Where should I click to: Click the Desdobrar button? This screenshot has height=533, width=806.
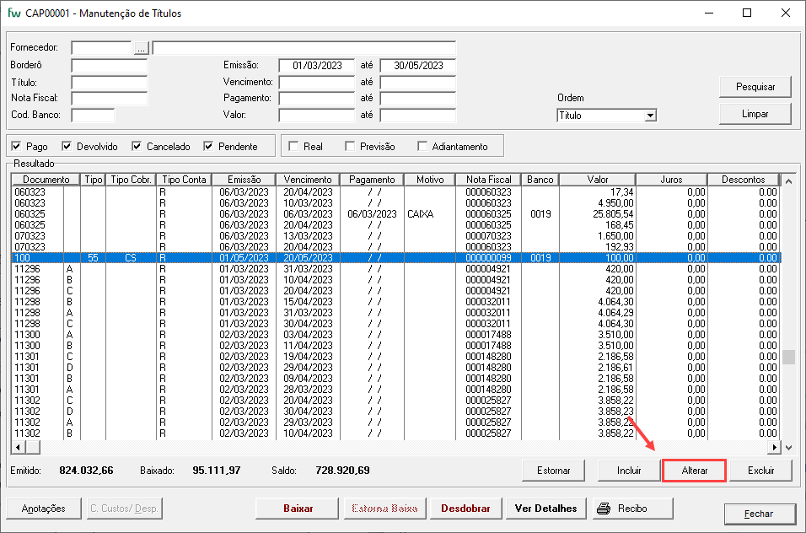point(465,509)
